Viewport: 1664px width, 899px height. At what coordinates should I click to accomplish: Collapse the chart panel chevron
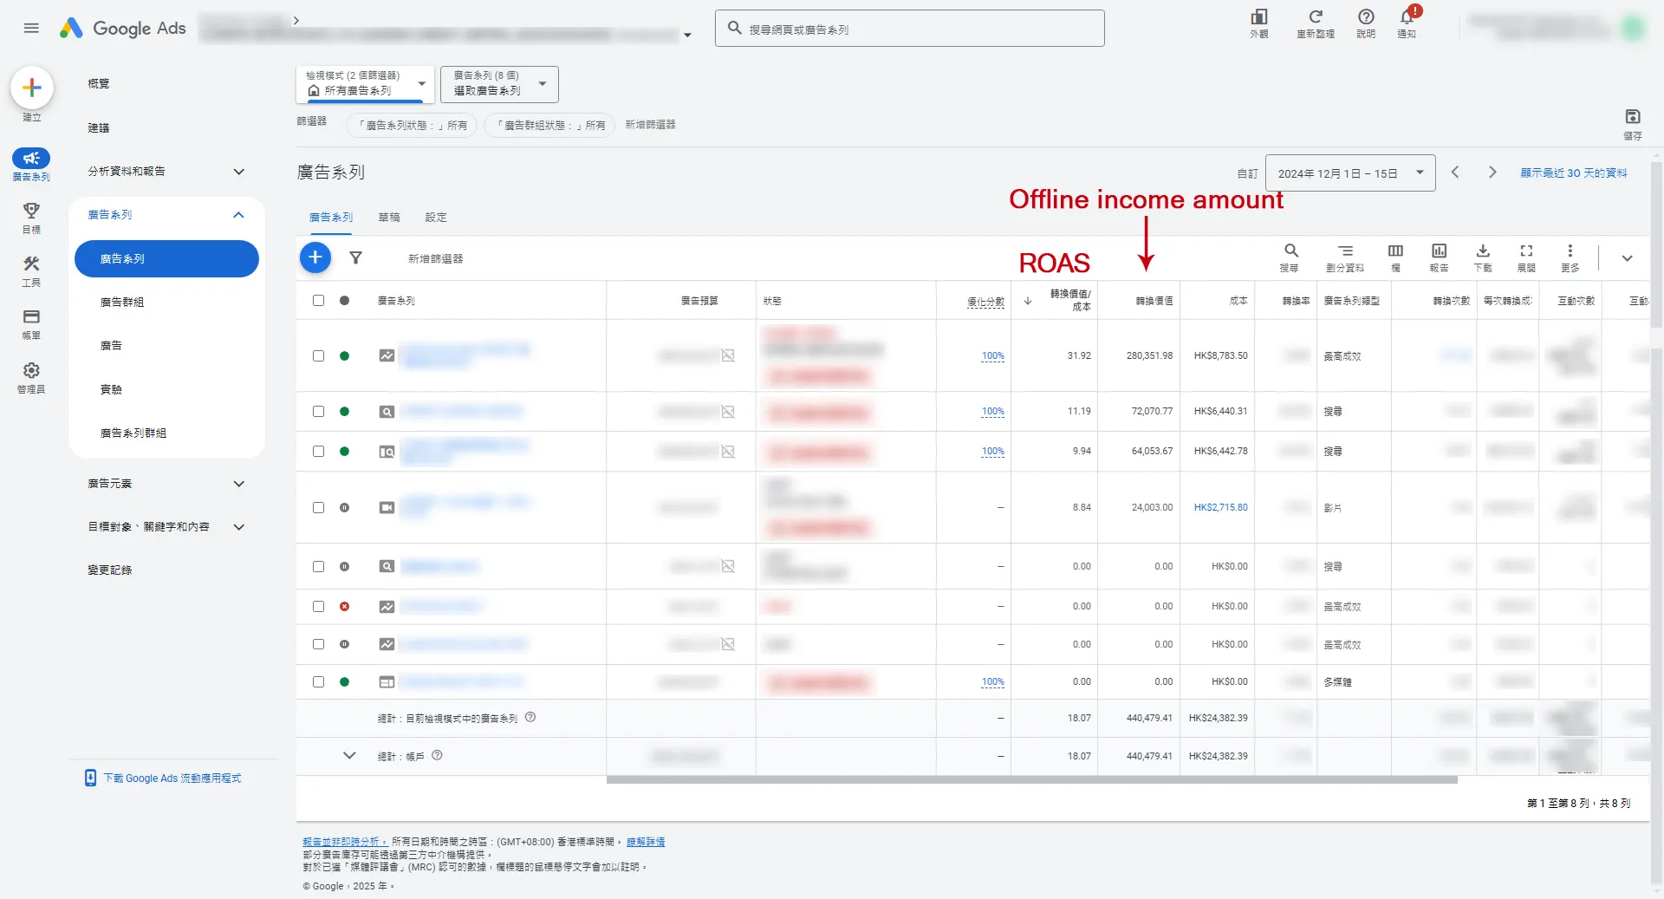pyautogui.click(x=1627, y=257)
